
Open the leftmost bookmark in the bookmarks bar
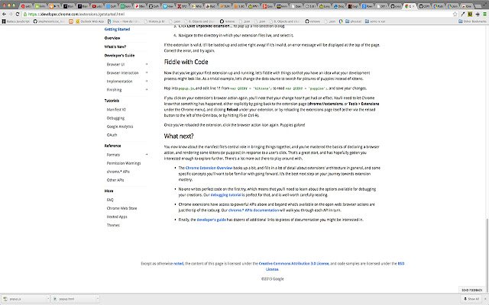(16, 21)
